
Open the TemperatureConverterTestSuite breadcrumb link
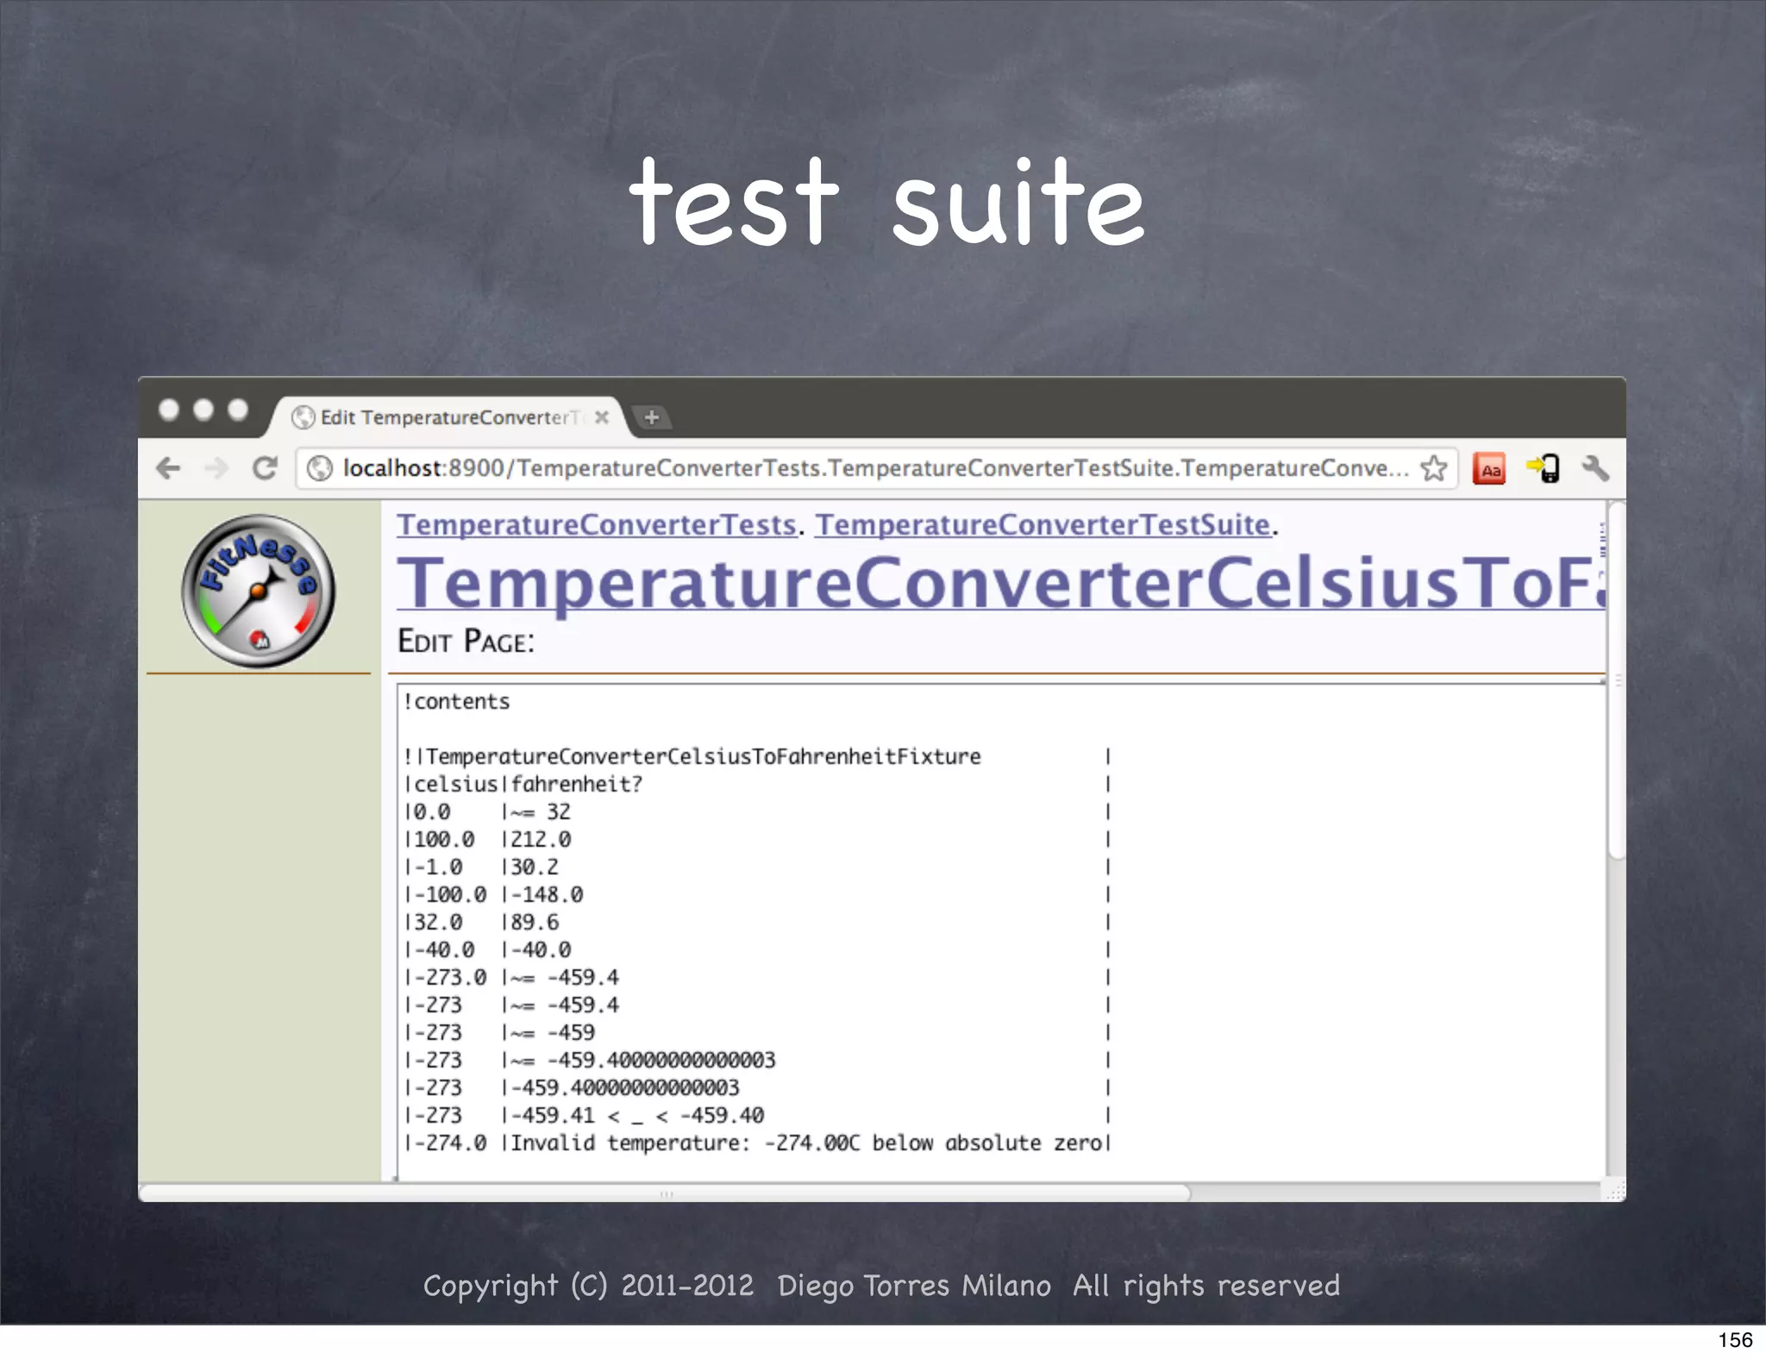(x=1043, y=524)
